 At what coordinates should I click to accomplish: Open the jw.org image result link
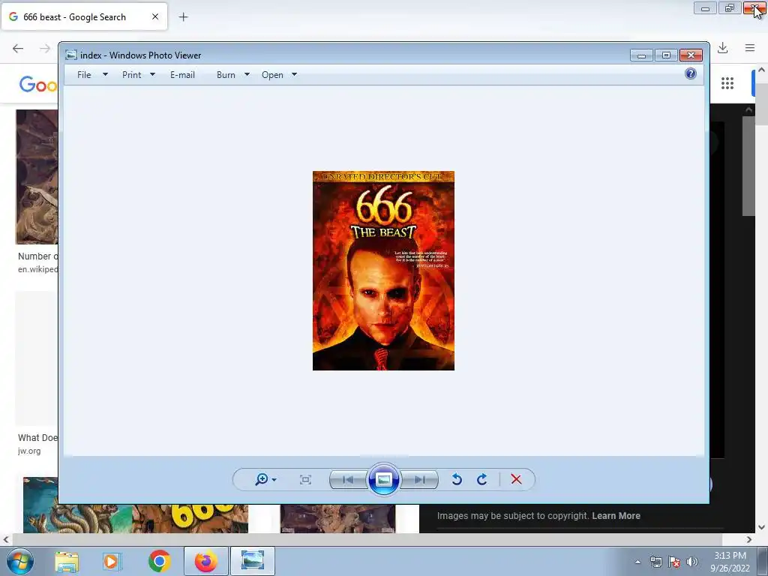tap(29, 451)
